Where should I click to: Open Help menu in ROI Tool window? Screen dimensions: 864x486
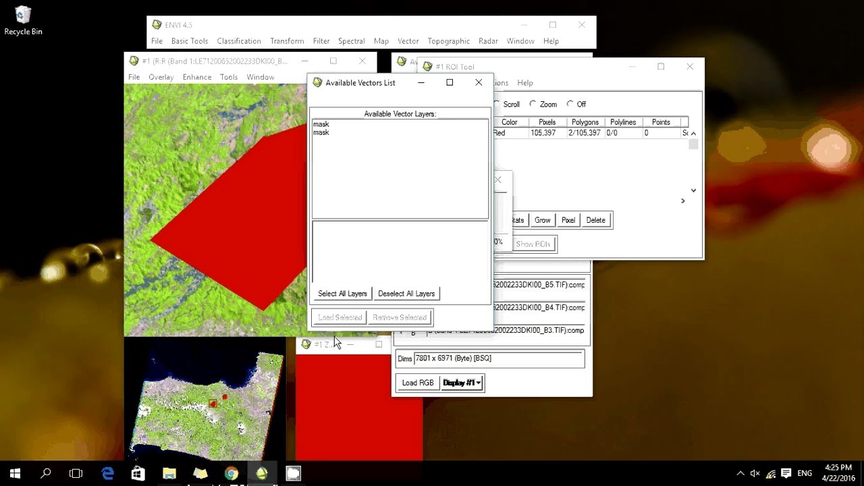[x=525, y=82]
